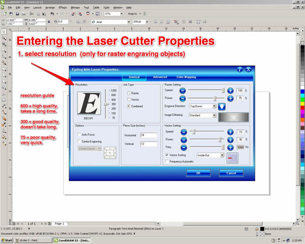The height and width of the screenshot is (244, 305).
Task: Expand the undo history dropdown arrow
Action: pos(57,14)
